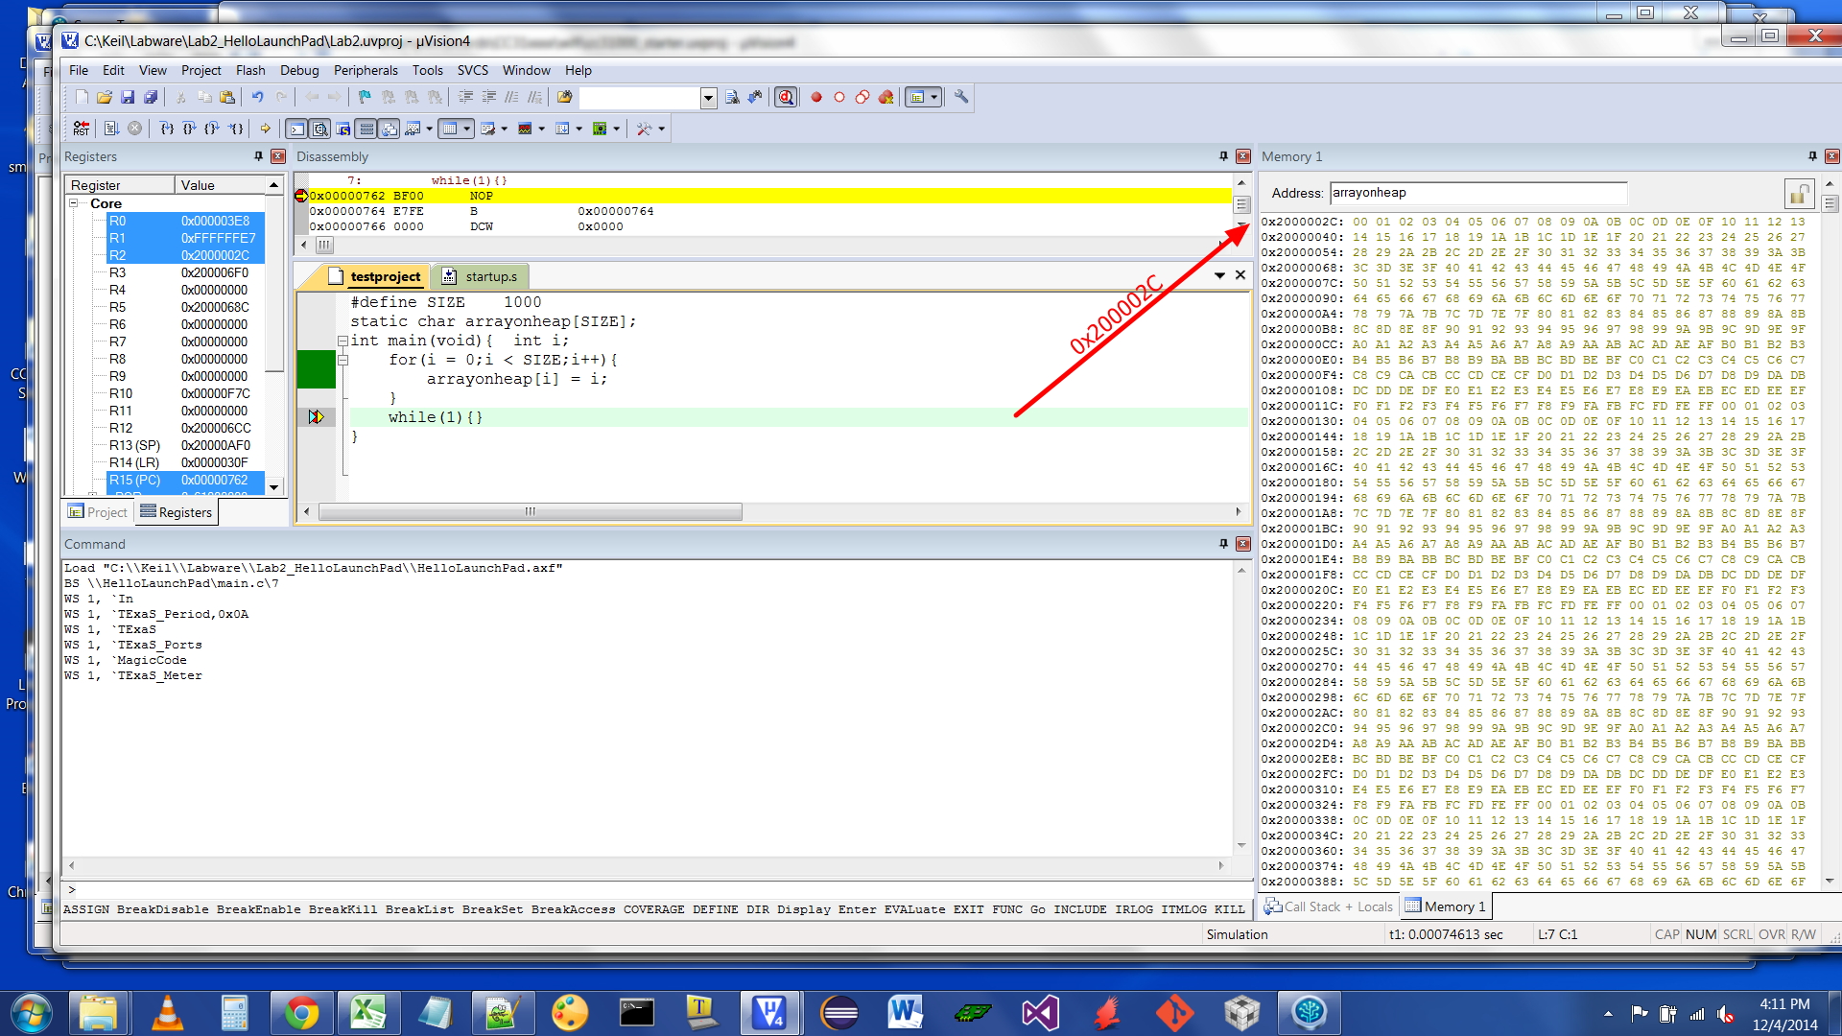Click the Start/Stop Debug Session icon
This screenshot has height=1036, width=1842.
[786, 97]
